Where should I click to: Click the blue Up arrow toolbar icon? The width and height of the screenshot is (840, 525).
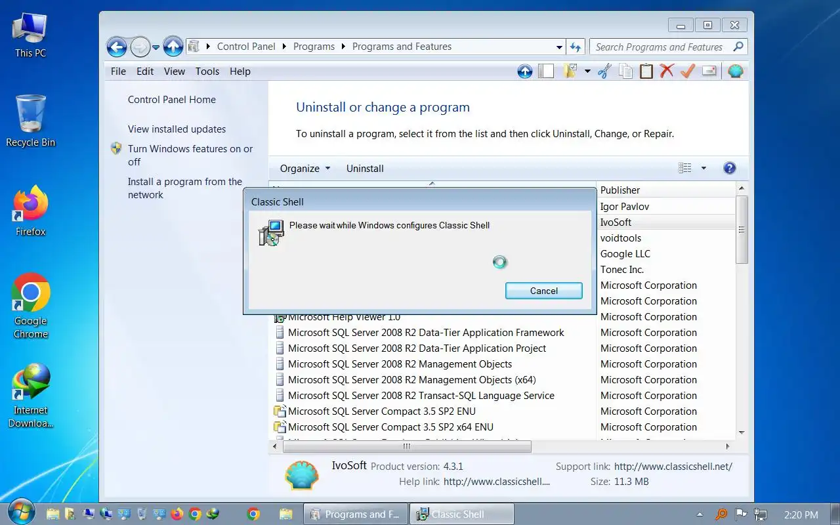[x=525, y=72]
